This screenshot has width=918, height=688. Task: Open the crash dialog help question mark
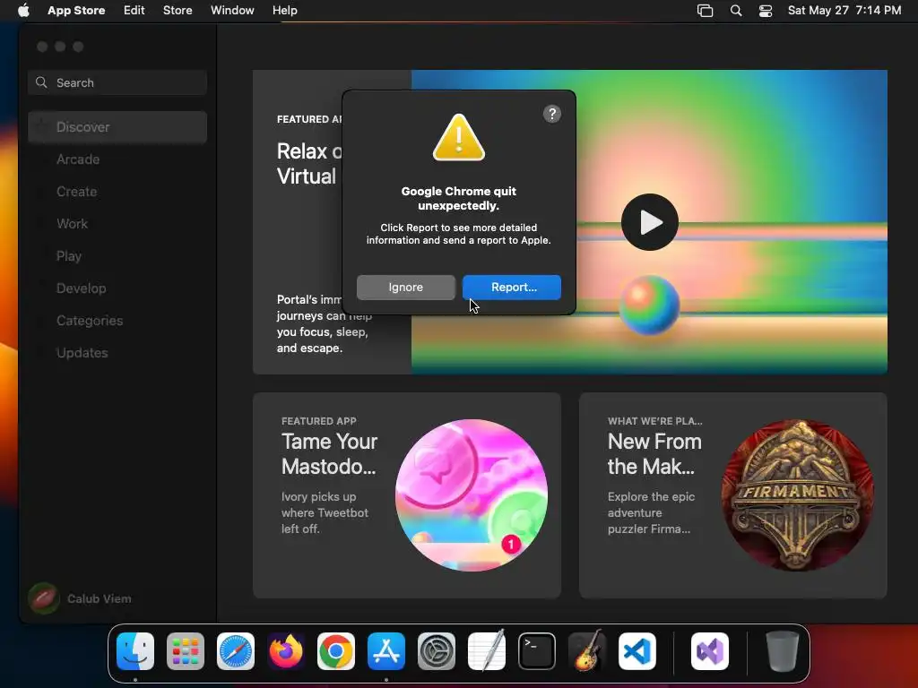[552, 114]
